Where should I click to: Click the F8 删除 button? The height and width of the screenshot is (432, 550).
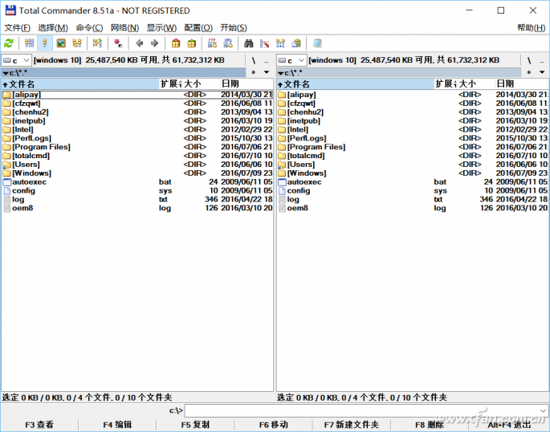[x=430, y=425]
